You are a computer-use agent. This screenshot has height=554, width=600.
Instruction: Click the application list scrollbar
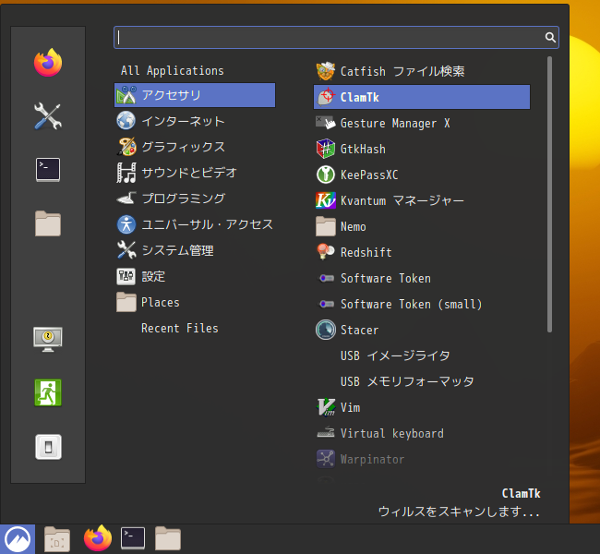click(x=549, y=195)
